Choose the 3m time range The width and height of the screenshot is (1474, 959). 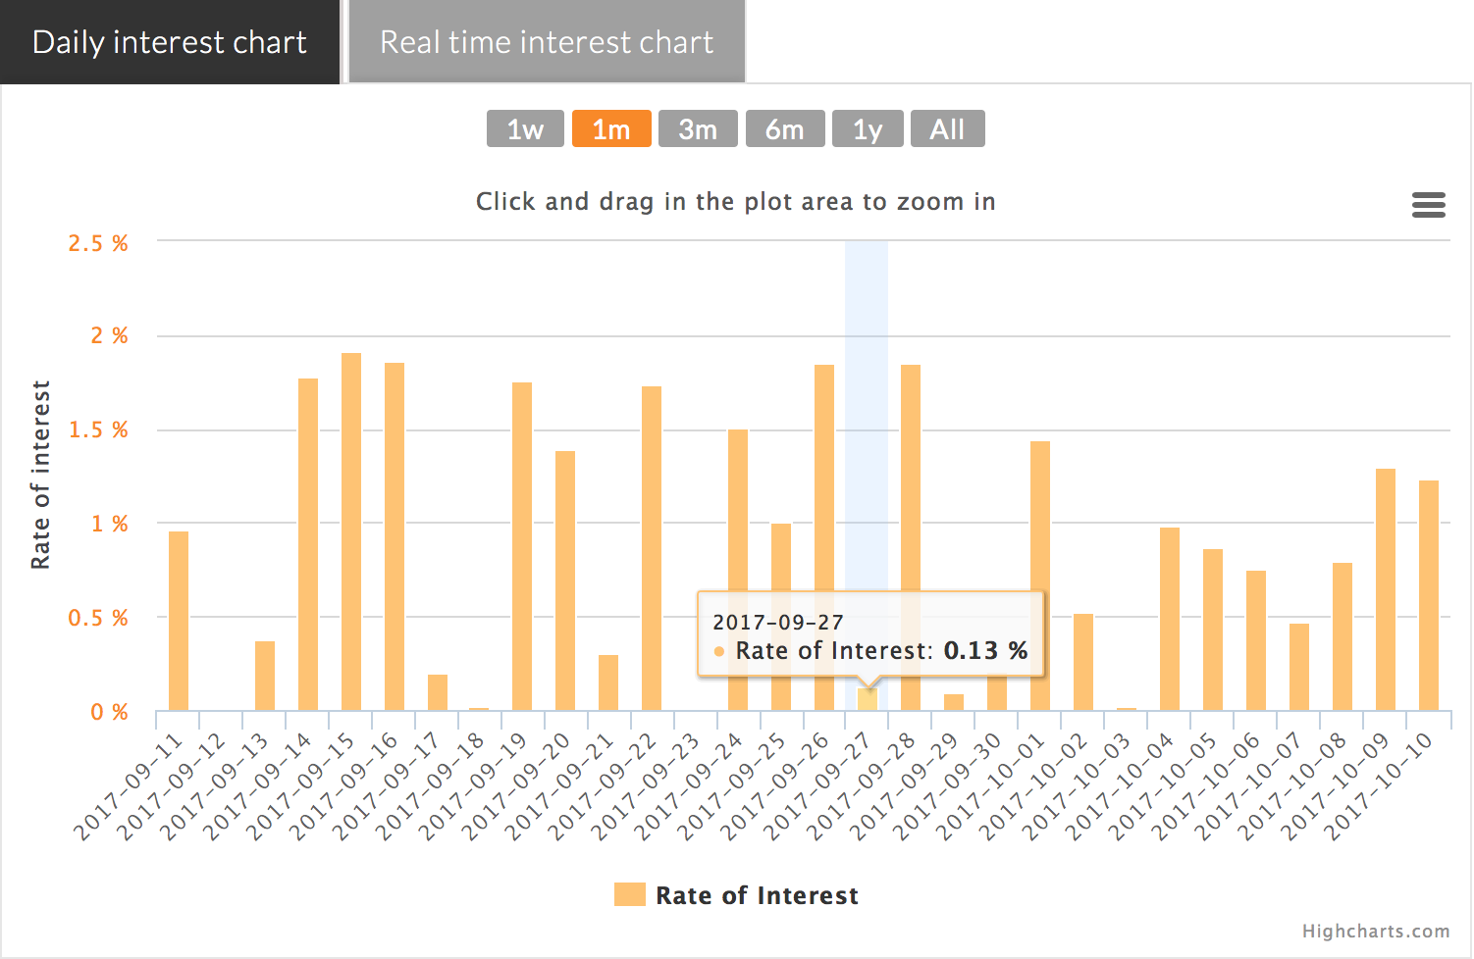click(x=698, y=128)
